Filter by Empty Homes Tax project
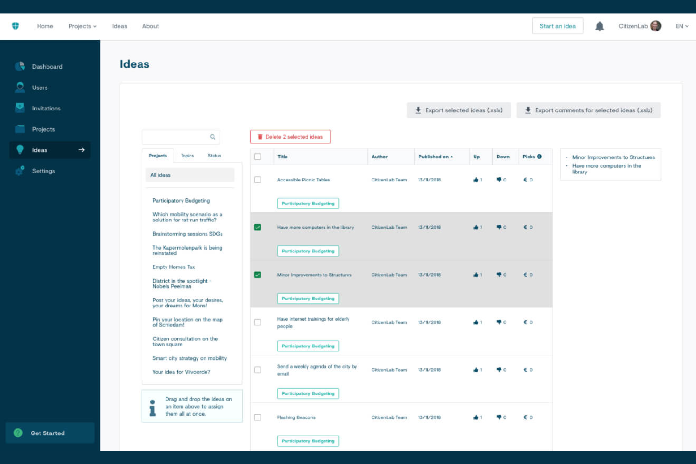 (174, 267)
